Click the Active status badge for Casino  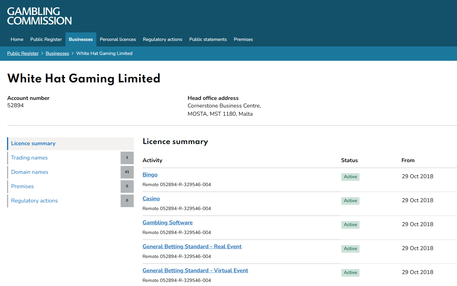(x=350, y=201)
